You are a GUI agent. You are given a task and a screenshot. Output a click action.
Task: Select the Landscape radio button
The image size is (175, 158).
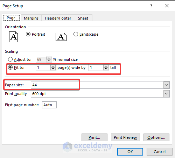coord(76,34)
